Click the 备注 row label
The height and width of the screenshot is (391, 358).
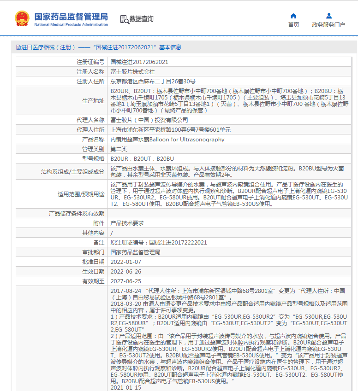click(x=99, y=242)
